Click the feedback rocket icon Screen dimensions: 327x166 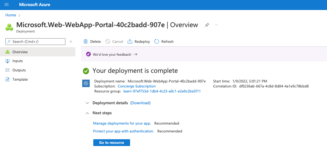tap(89, 55)
